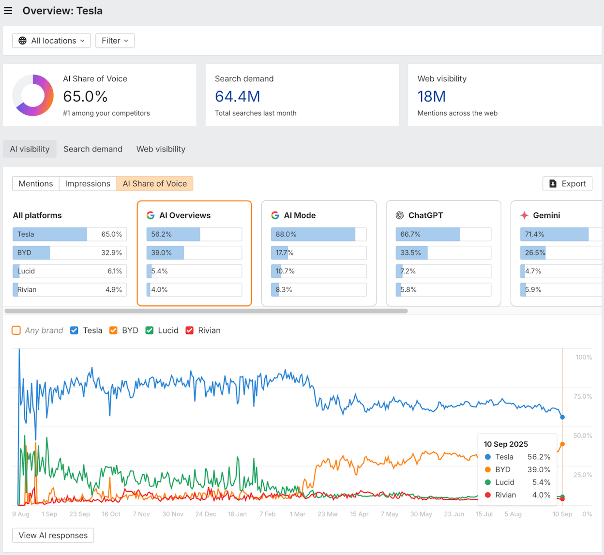Click the AI Share of Voice donut chart
This screenshot has height=555, width=604.
coord(33,95)
